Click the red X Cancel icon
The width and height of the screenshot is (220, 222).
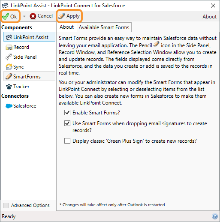[x=33, y=16]
